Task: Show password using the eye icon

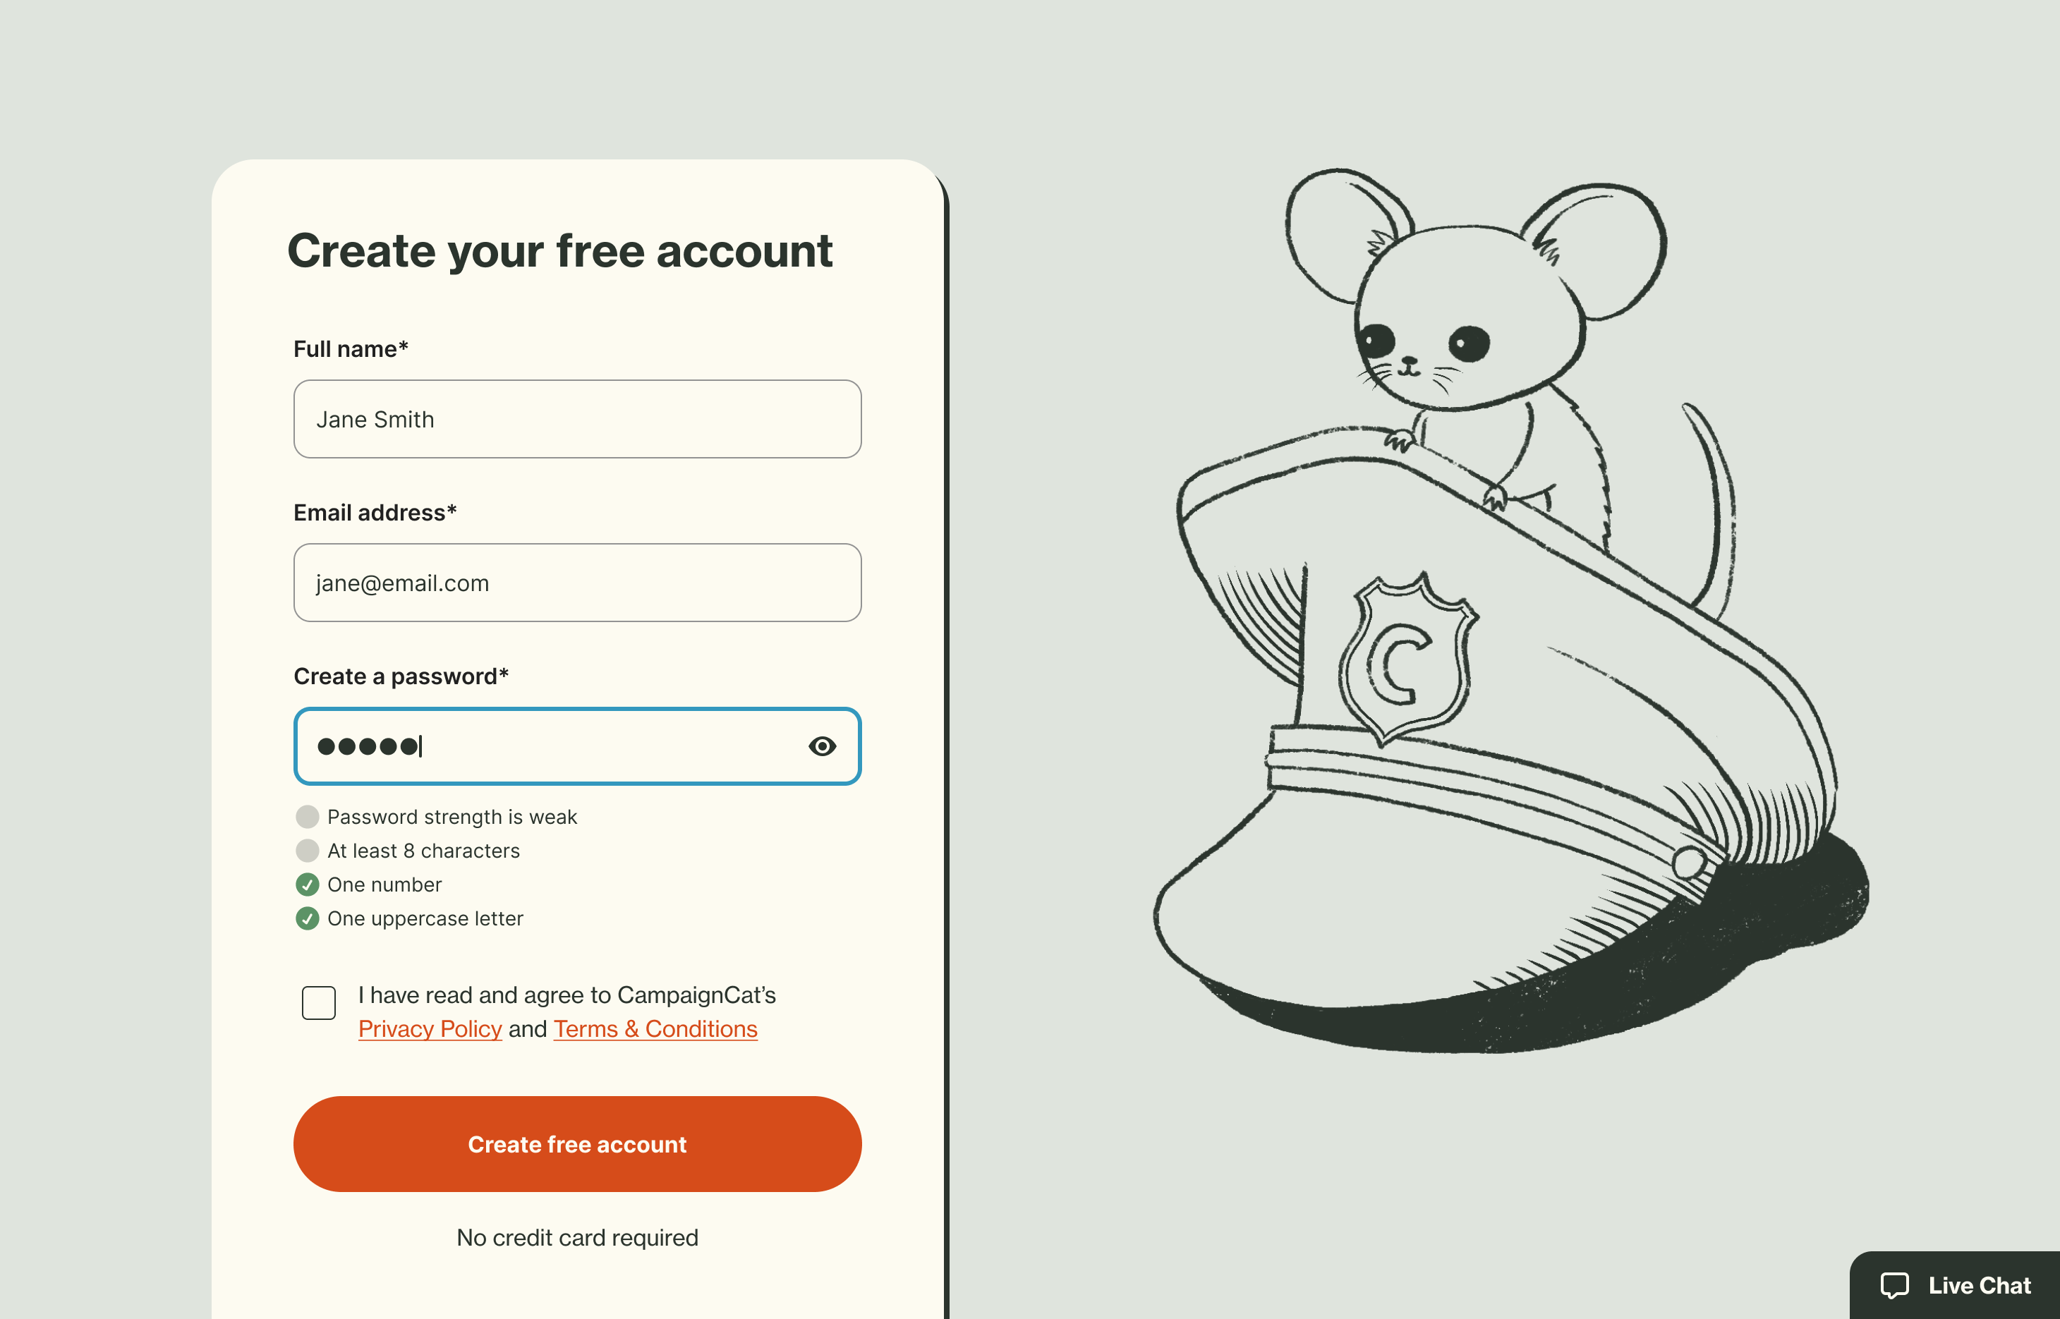Action: pyautogui.click(x=821, y=746)
